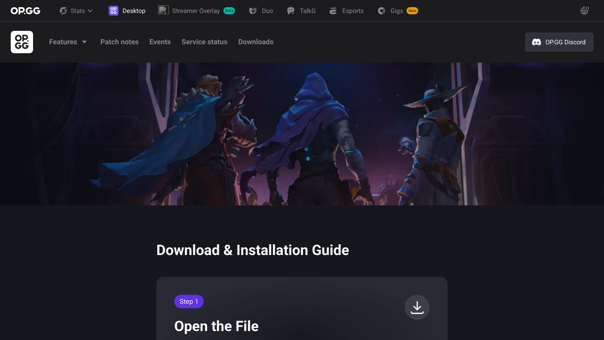The width and height of the screenshot is (604, 340).
Task: Click the white OP.GG square logo
Action: tap(22, 42)
